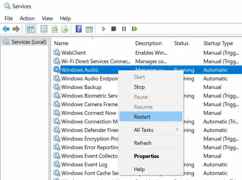Image resolution: width=242 pixels, height=180 pixels.
Task: Open the Action menu
Action: (x=27, y=18)
